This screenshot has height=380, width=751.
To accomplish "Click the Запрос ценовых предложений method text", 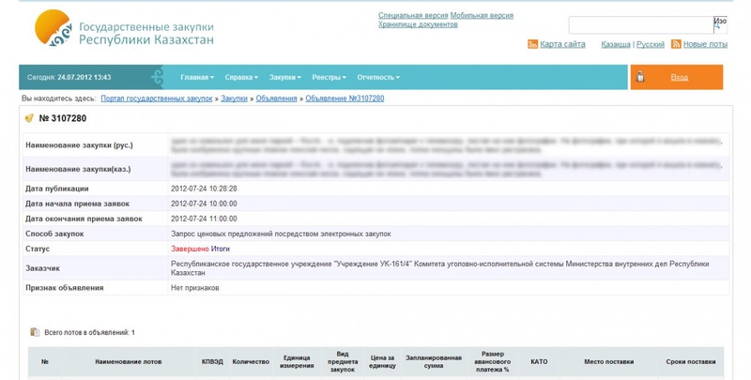I will click(281, 234).
